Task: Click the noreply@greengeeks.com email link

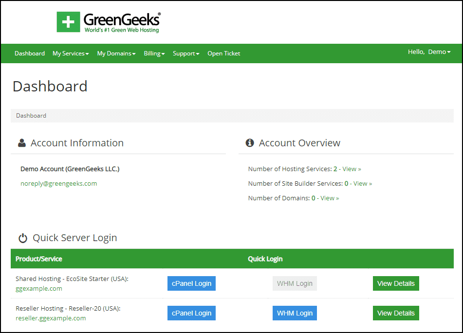Action: click(59, 183)
